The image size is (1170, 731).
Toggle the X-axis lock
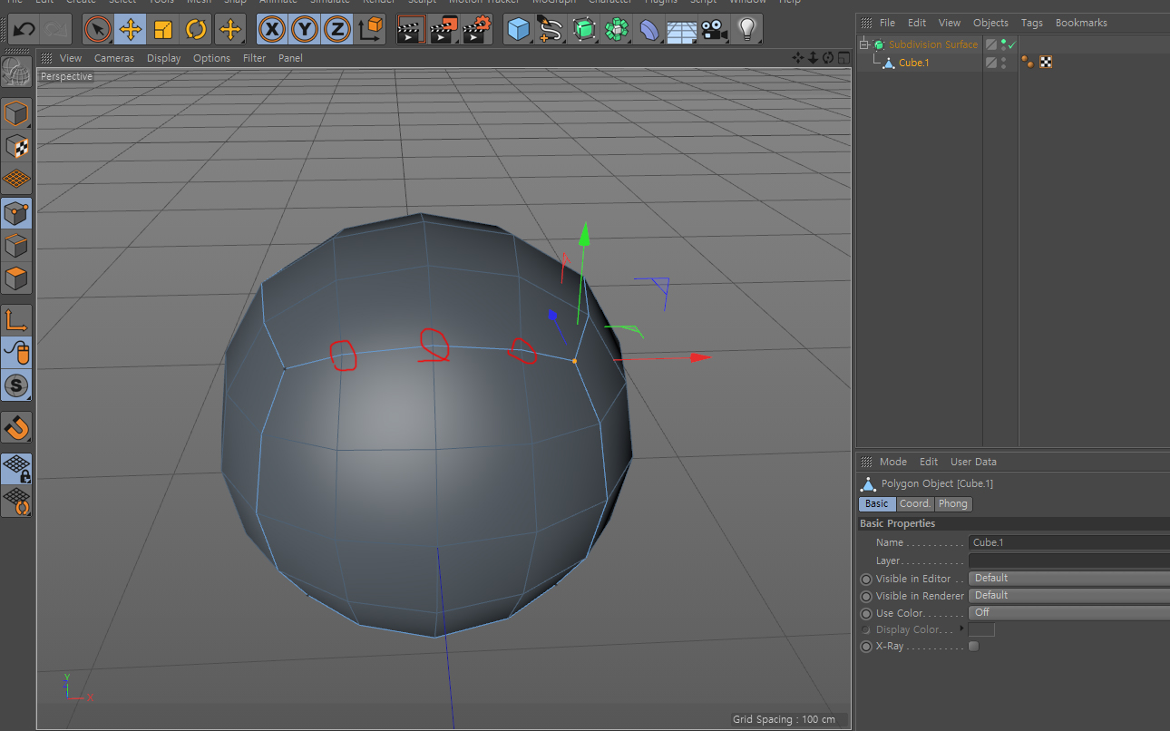[x=271, y=29]
